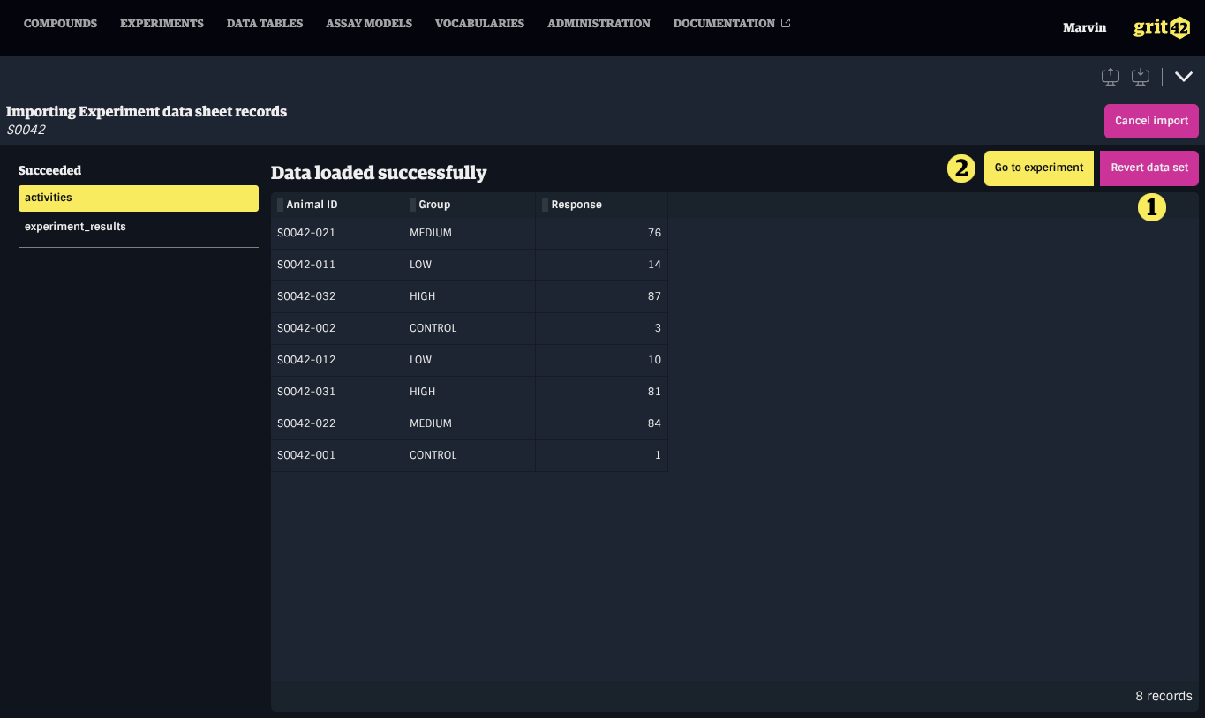Open the Administration menu

coord(599,24)
